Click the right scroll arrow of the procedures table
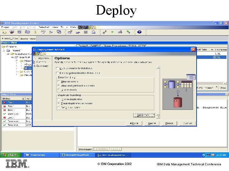 225,84
